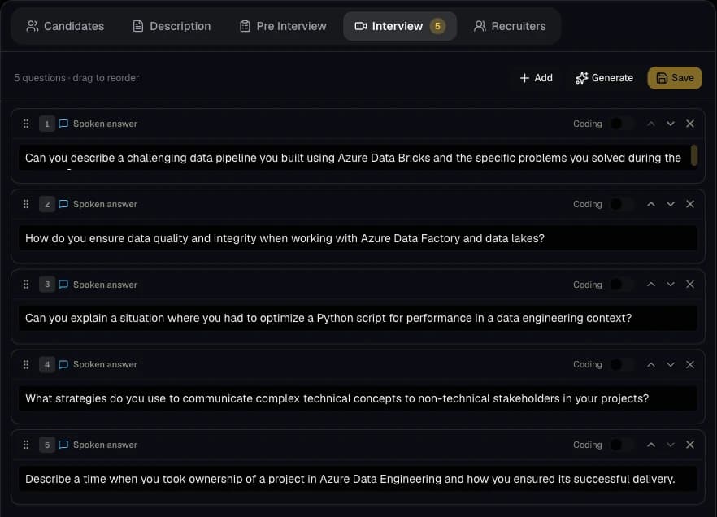Screen dimensions: 717x517
Task: Enable Coding toggle for question 5
Action: pyautogui.click(x=621, y=445)
